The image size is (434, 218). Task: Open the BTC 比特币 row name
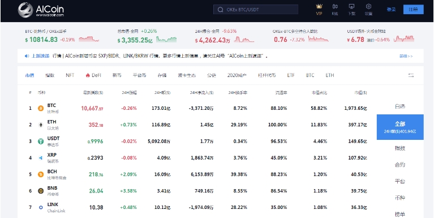(x=53, y=108)
